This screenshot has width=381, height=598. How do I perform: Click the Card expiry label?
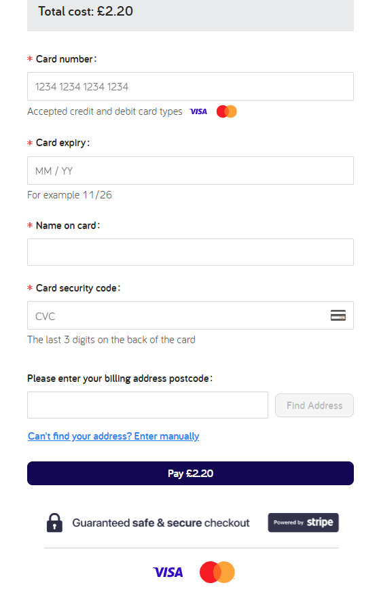pos(63,143)
